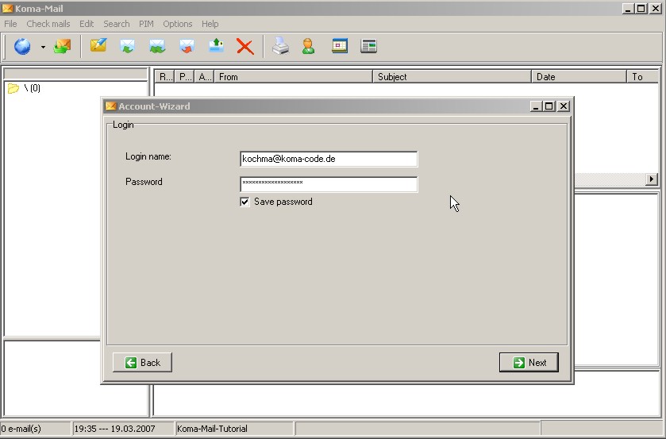Sort mail list by Date column
Screen dimensions: 666x439
point(579,77)
